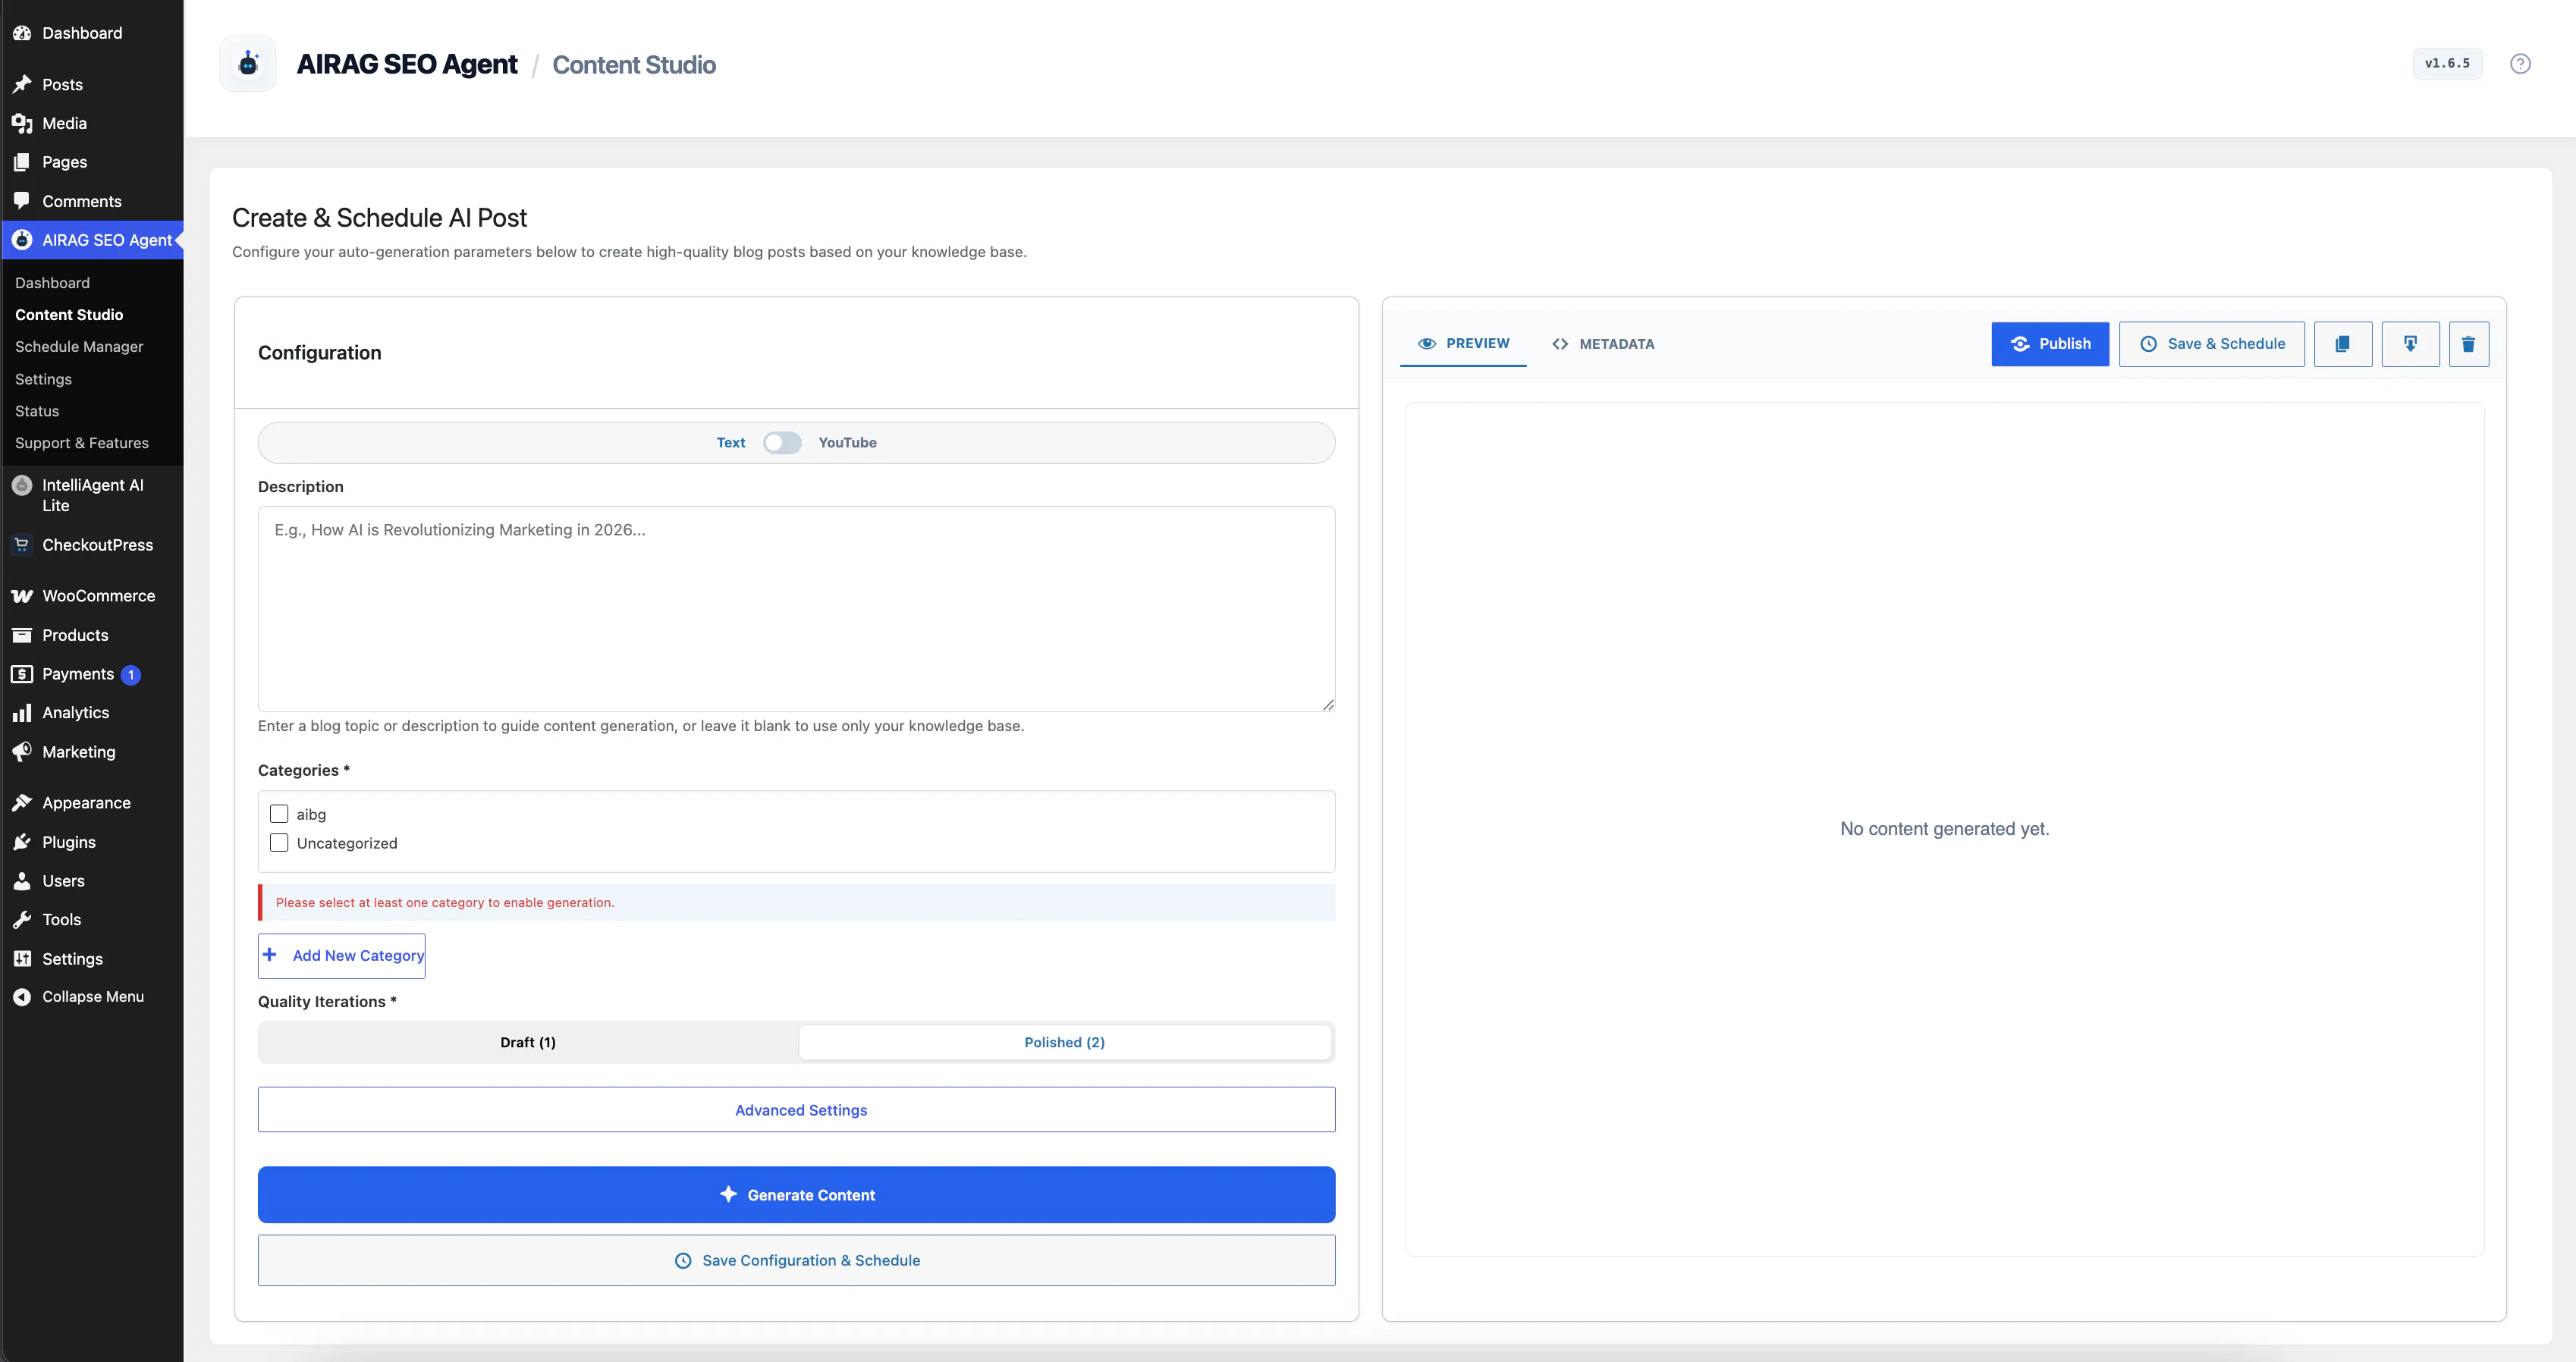Click the blue Publish button

(2050, 344)
